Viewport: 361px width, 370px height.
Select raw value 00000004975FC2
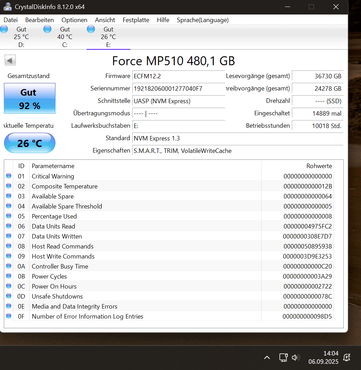click(x=308, y=226)
